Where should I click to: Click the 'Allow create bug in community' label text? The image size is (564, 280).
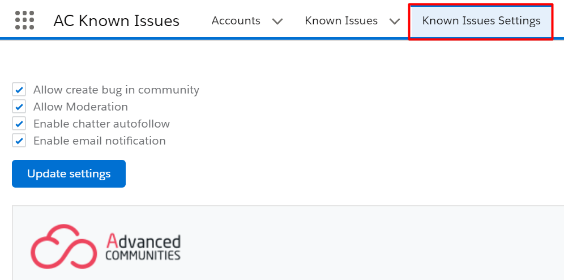[116, 90]
